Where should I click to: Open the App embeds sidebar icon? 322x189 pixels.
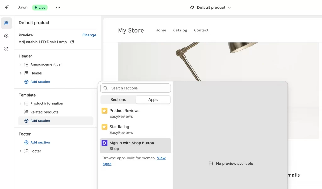pos(6,48)
